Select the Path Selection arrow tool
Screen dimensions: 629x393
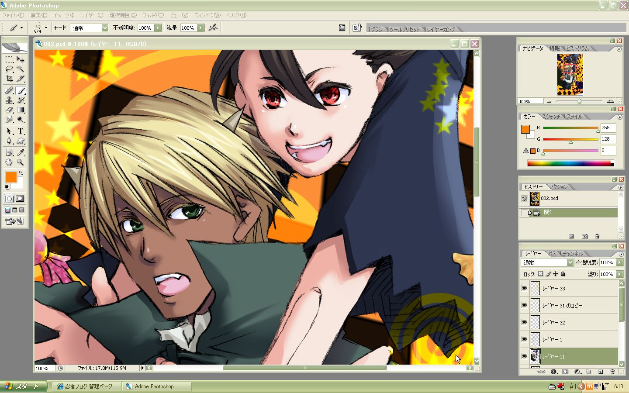click(x=9, y=131)
